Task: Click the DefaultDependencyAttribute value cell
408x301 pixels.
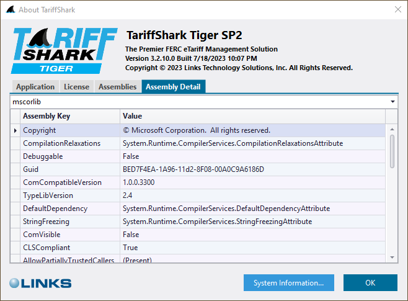Action: point(252,209)
